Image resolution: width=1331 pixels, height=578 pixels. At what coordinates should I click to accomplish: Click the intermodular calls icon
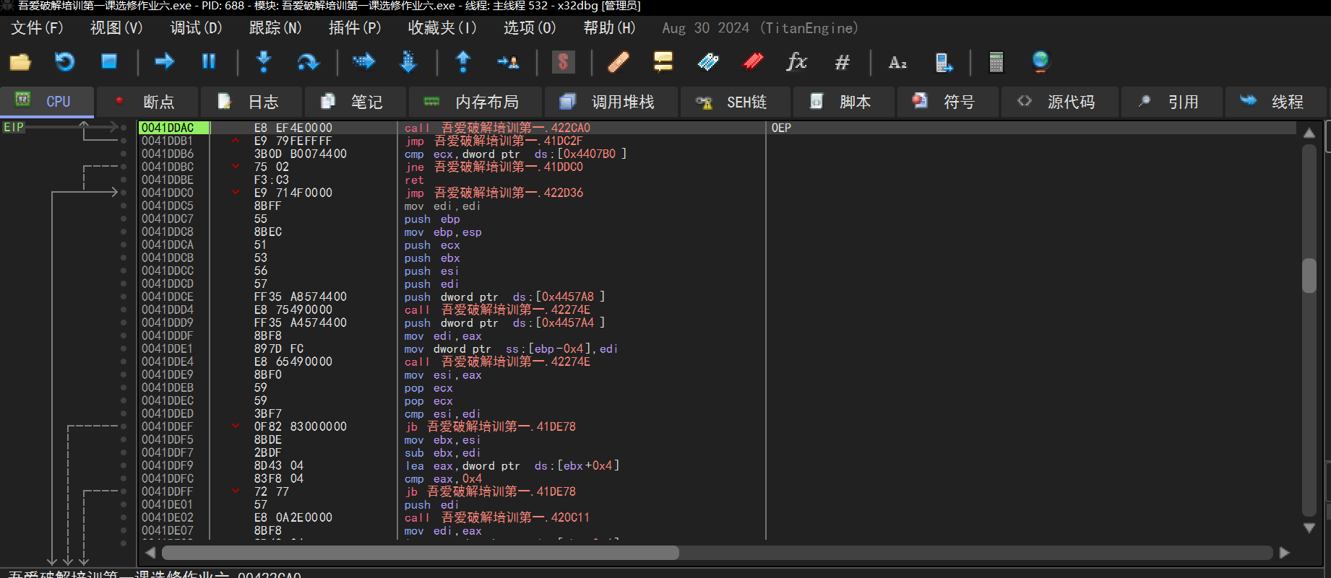pyautogui.click(x=943, y=62)
